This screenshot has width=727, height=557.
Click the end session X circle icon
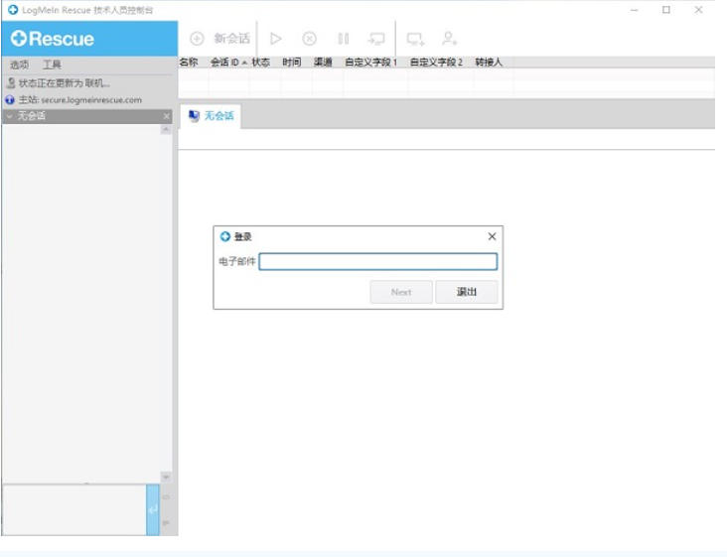coord(309,39)
